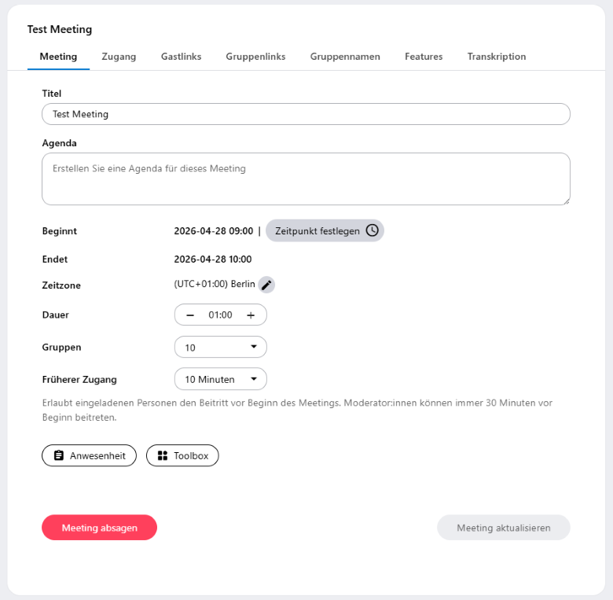Switch to the Transkription tab
This screenshot has width=613, height=600.
tap(497, 57)
